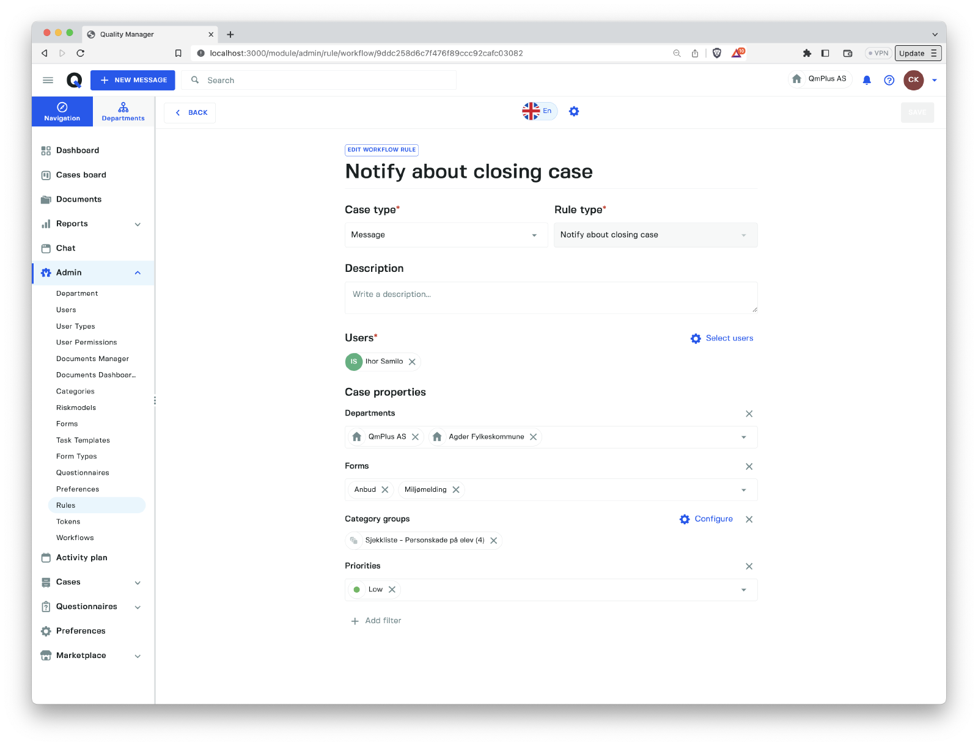Expand the Departments dropdown arrow

(x=743, y=437)
